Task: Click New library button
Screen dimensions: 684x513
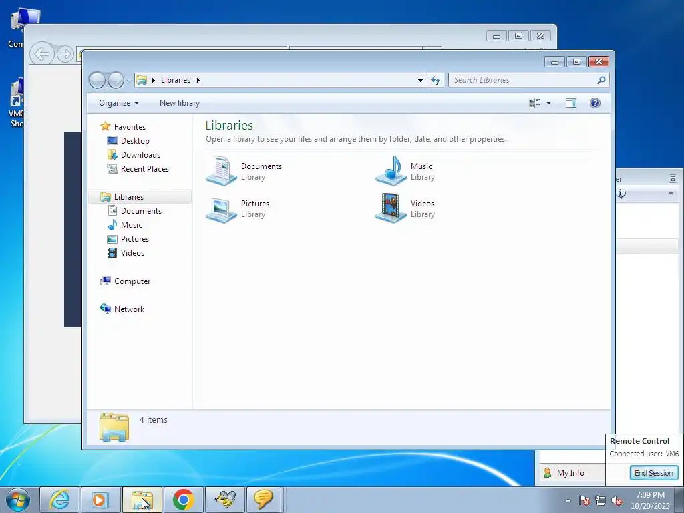Action: [x=179, y=103]
